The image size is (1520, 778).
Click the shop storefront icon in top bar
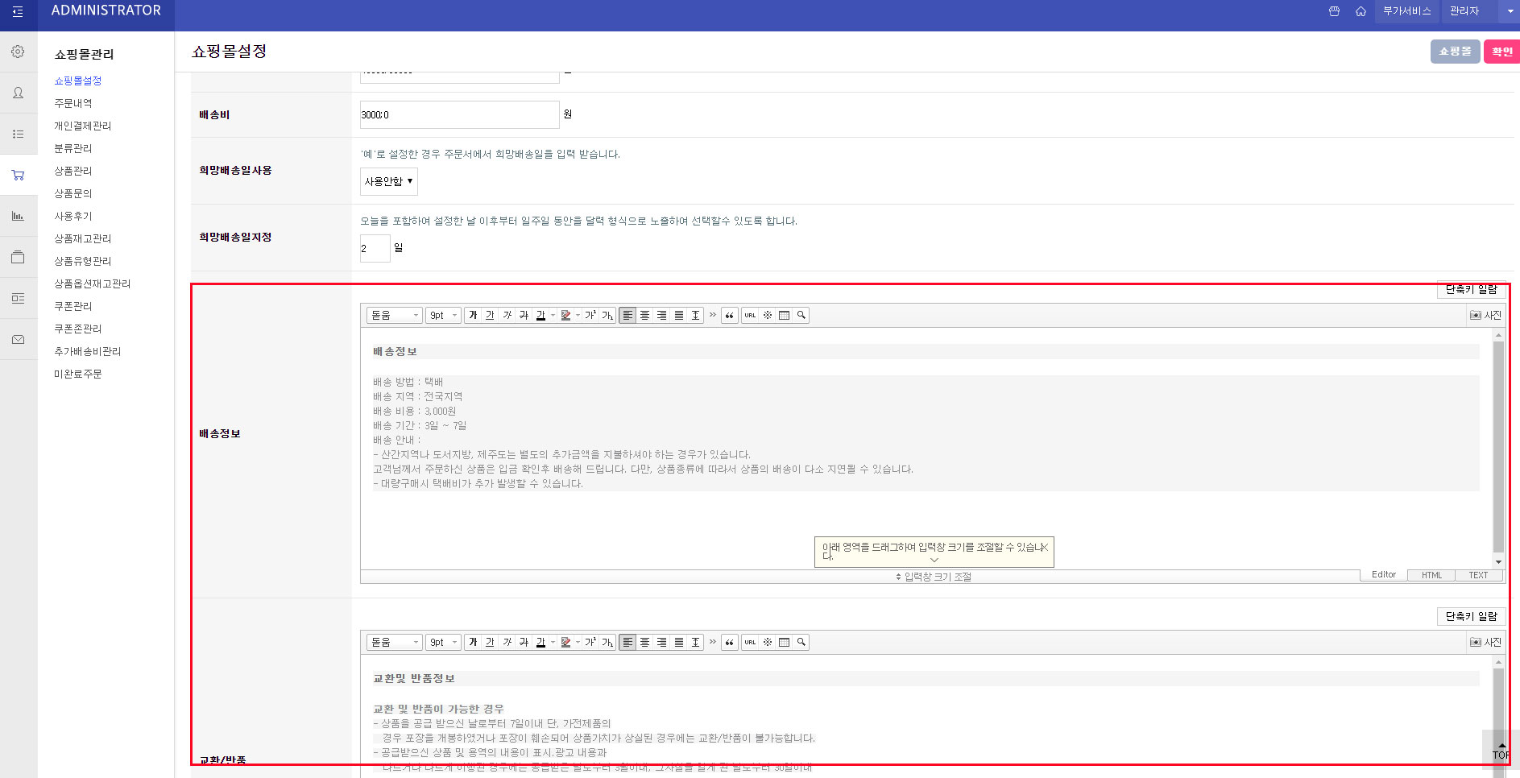1334,11
